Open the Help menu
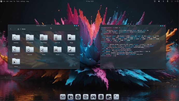Screen dimensions: 179x101 pyautogui.click(x=27, y=1)
